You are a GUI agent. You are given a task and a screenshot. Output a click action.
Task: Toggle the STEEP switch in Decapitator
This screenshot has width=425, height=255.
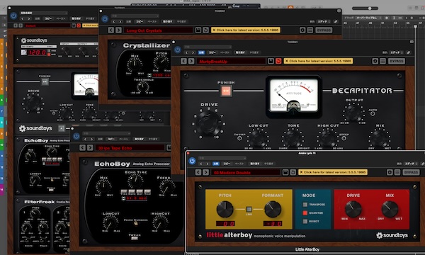pyautogui.click(x=344, y=138)
